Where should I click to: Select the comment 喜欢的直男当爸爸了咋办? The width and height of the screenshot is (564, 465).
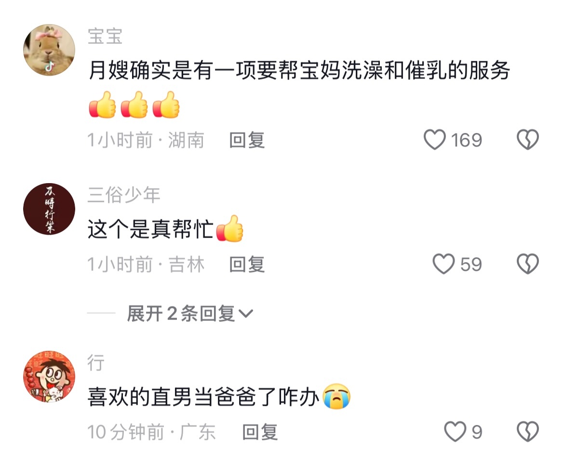(x=203, y=397)
